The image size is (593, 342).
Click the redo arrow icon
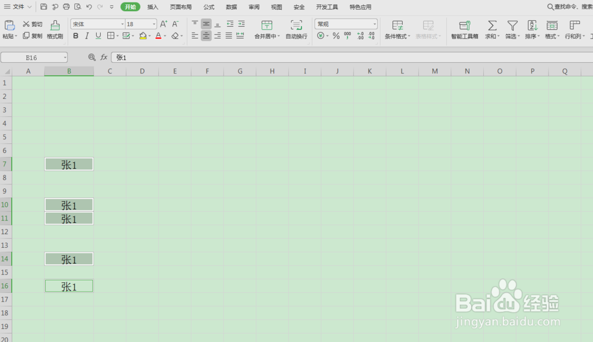(x=100, y=7)
